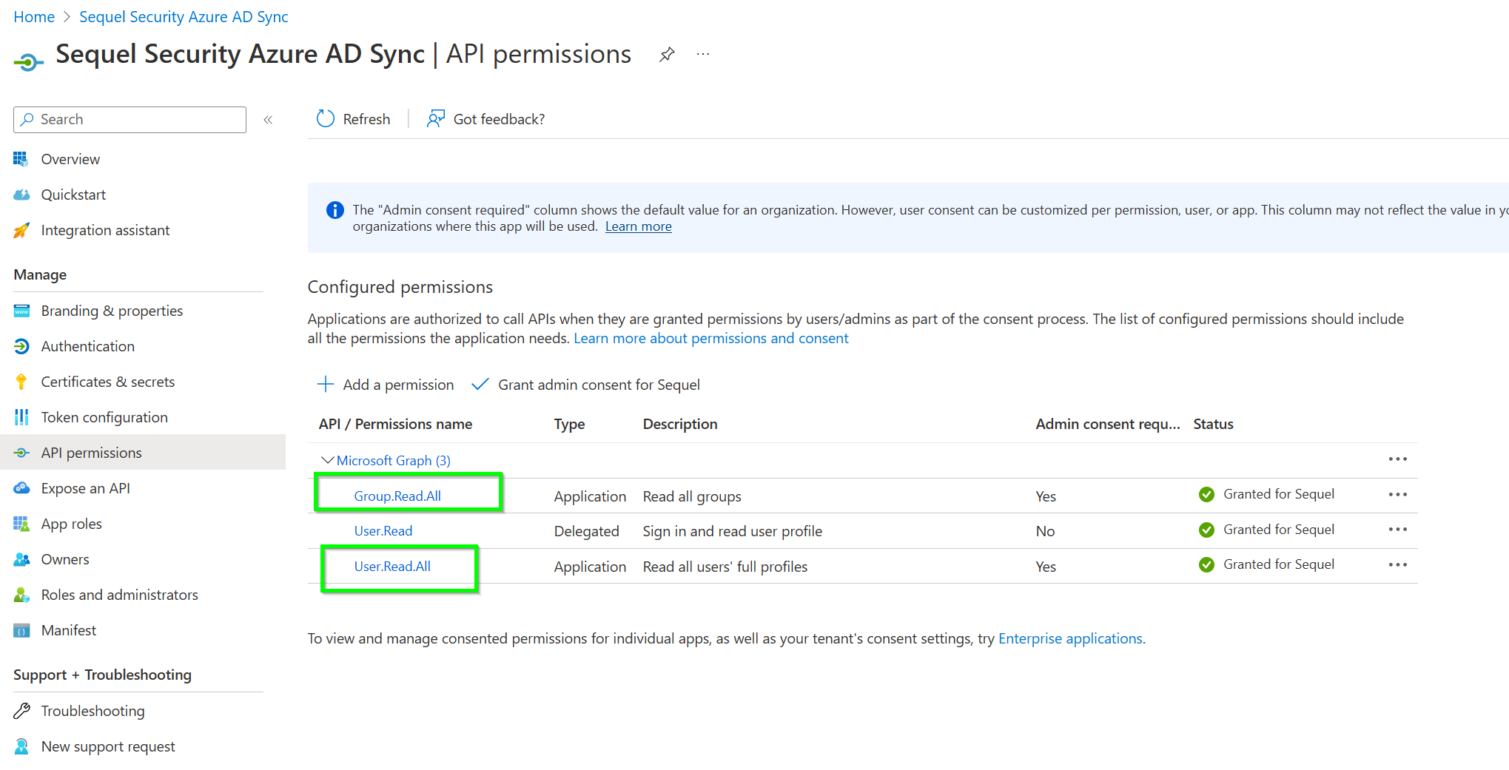Open ellipsis menu for Group.Read.All row

(x=1397, y=494)
